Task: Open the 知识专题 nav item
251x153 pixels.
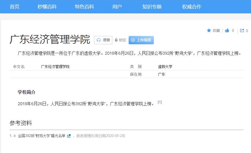Action: pyautogui.click(x=152, y=7)
